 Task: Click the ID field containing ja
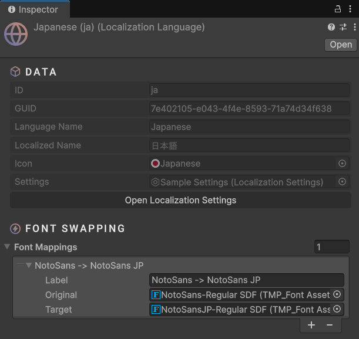[x=249, y=90]
